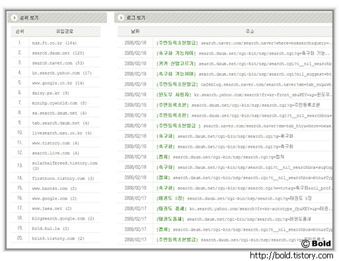Click bein9.tistory.com (2) entry
This screenshot has width=339, height=261.
point(58,239)
